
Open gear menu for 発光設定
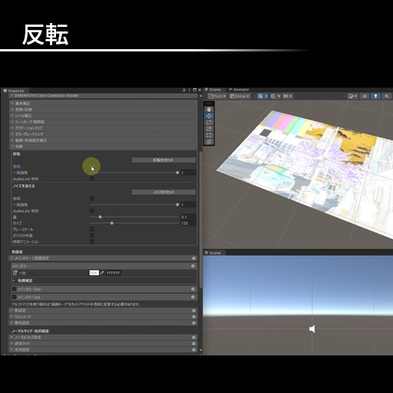click(193, 323)
